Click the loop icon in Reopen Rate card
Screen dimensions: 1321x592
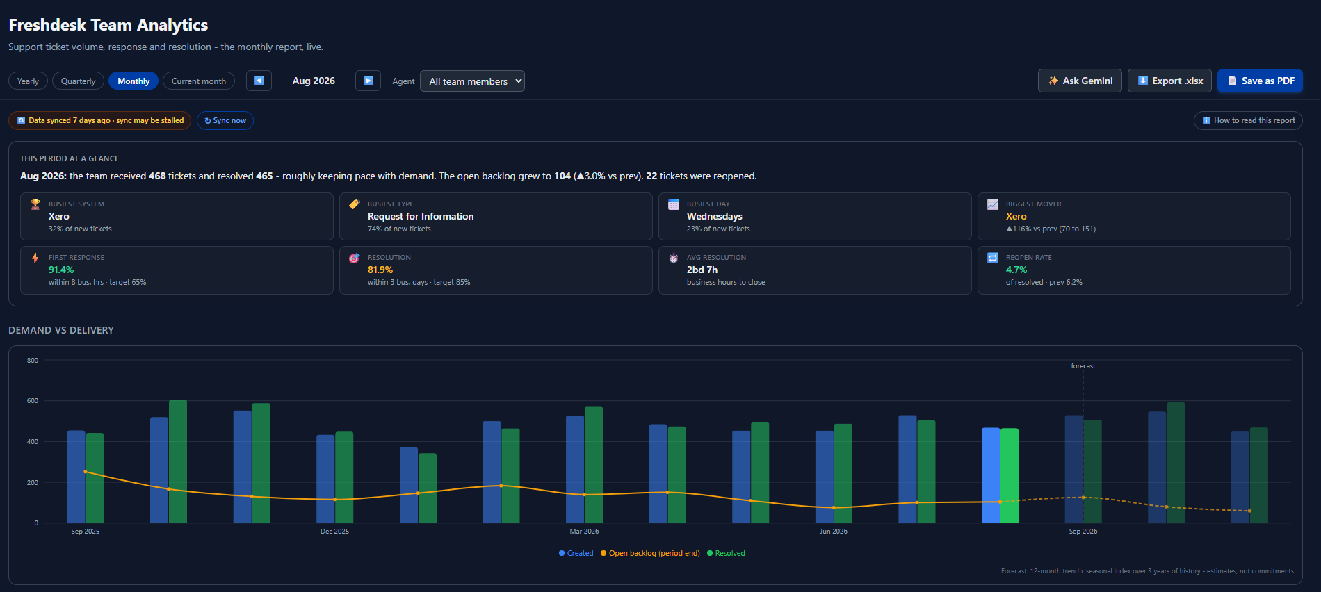[x=993, y=258]
